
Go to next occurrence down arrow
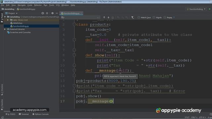coord(108,18)
